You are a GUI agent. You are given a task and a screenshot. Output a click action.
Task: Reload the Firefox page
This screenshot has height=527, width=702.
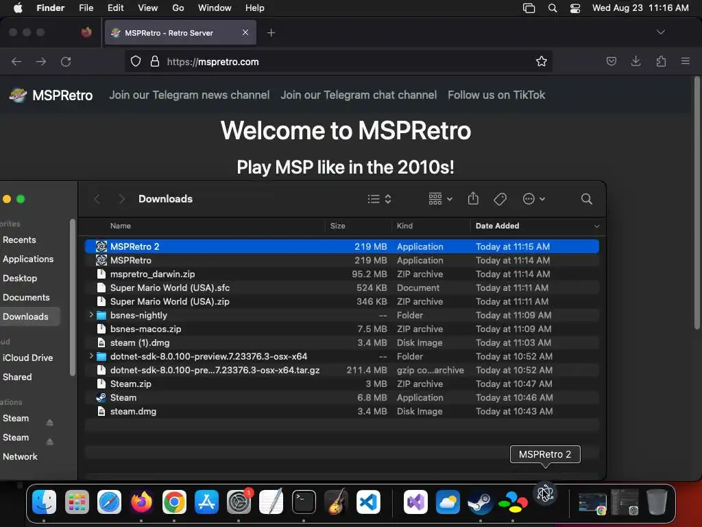[66, 61]
